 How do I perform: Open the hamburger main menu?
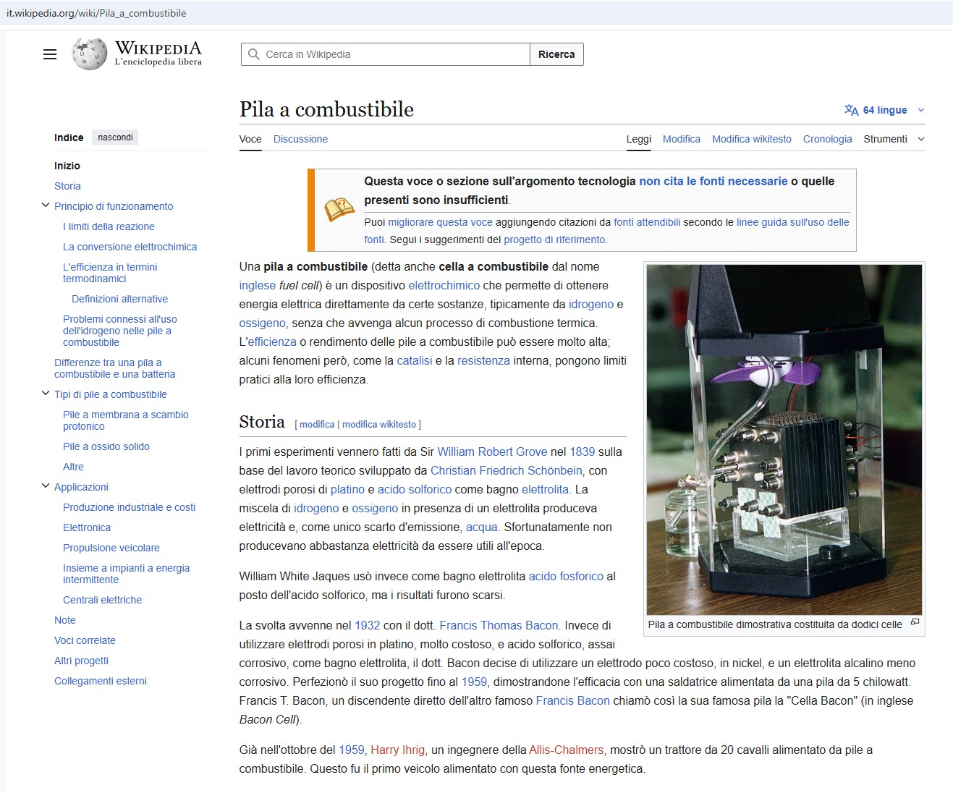pyautogui.click(x=50, y=54)
